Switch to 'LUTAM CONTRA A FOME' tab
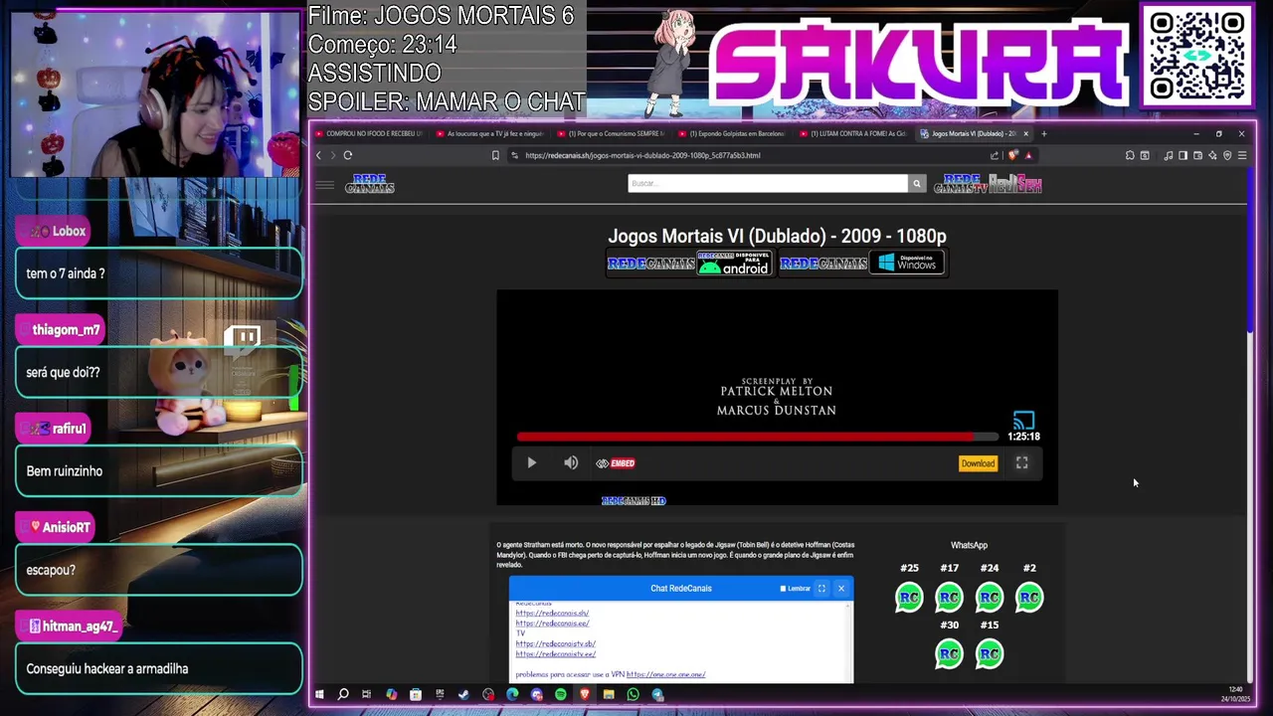The image size is (1273, 716). pyautogui.click(x=853, y=133)
